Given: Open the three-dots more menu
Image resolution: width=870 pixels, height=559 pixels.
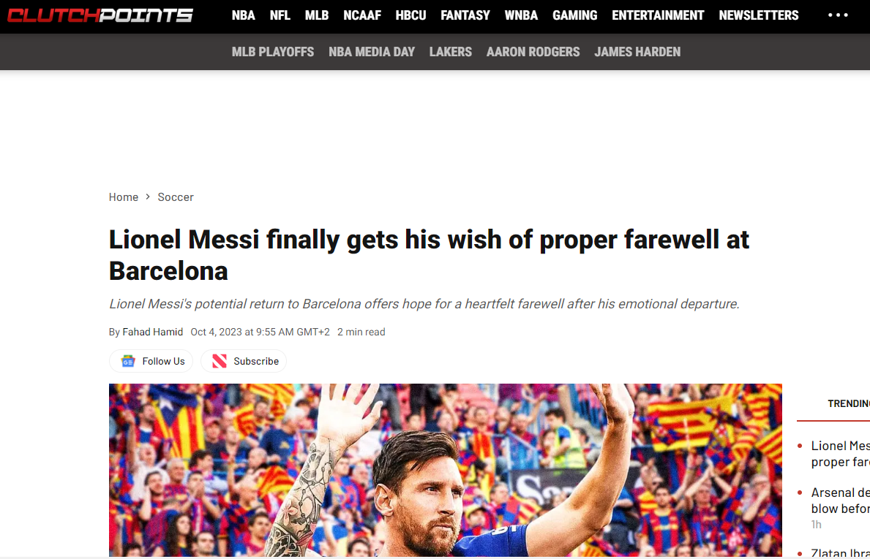Looking at the screenshot, I should (838, 15).
